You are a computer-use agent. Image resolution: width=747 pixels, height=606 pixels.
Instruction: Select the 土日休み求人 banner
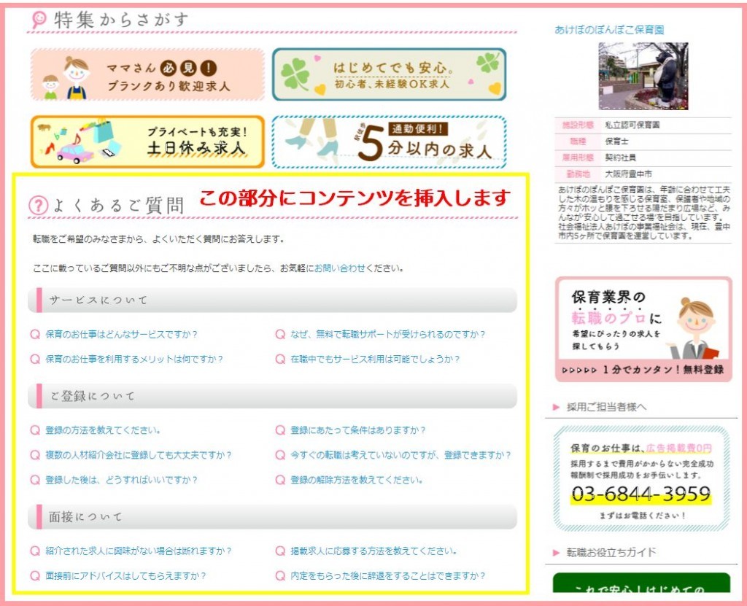tap(147, 141)
